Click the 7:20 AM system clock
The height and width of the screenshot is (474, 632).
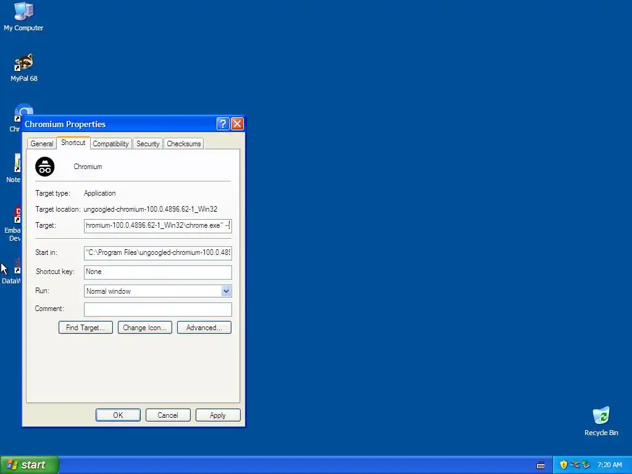(x=609, y=465)
